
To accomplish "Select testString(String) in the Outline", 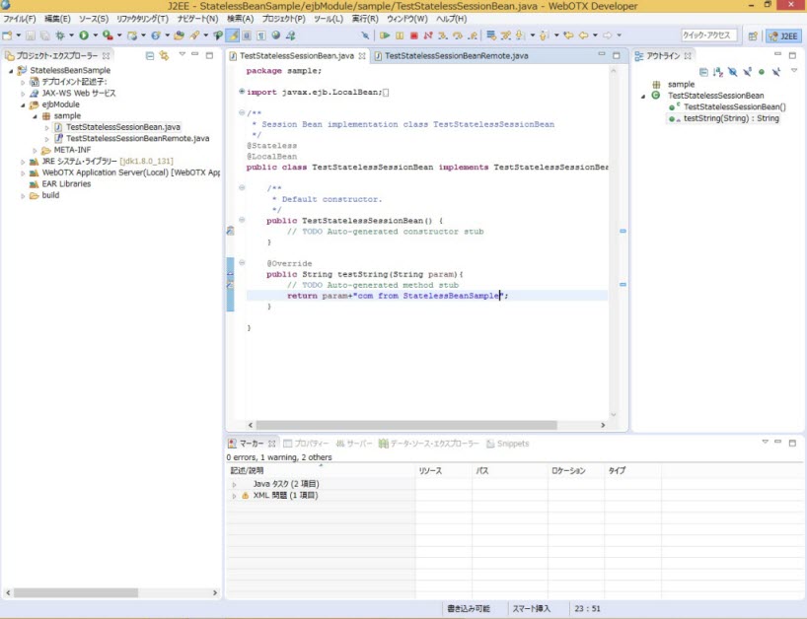I will tap(730, 118).
